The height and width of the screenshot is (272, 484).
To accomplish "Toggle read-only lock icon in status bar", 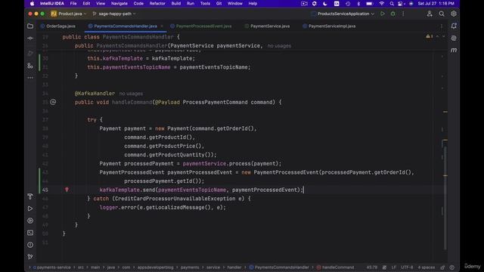I will (442, 267).
